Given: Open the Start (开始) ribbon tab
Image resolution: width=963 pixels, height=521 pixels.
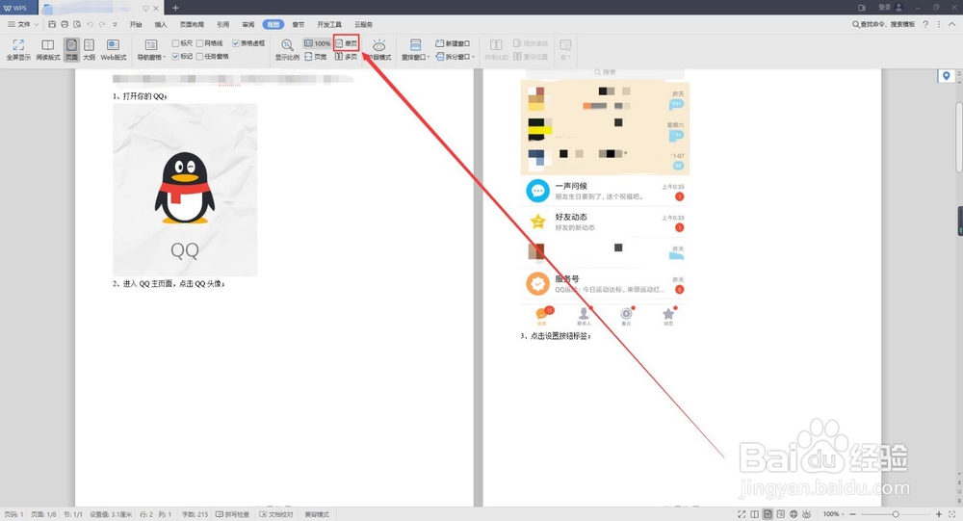Looking at the screenshot, I should 136,25.
